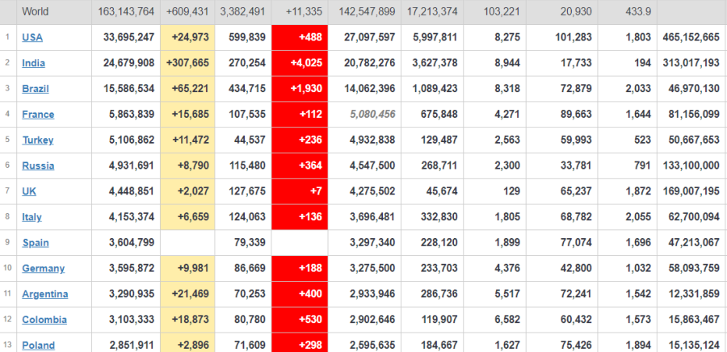This screenshot has width=727, height=352.
Task: Open the USA country link
Action: pyautogui.click(x=32, y=37)
